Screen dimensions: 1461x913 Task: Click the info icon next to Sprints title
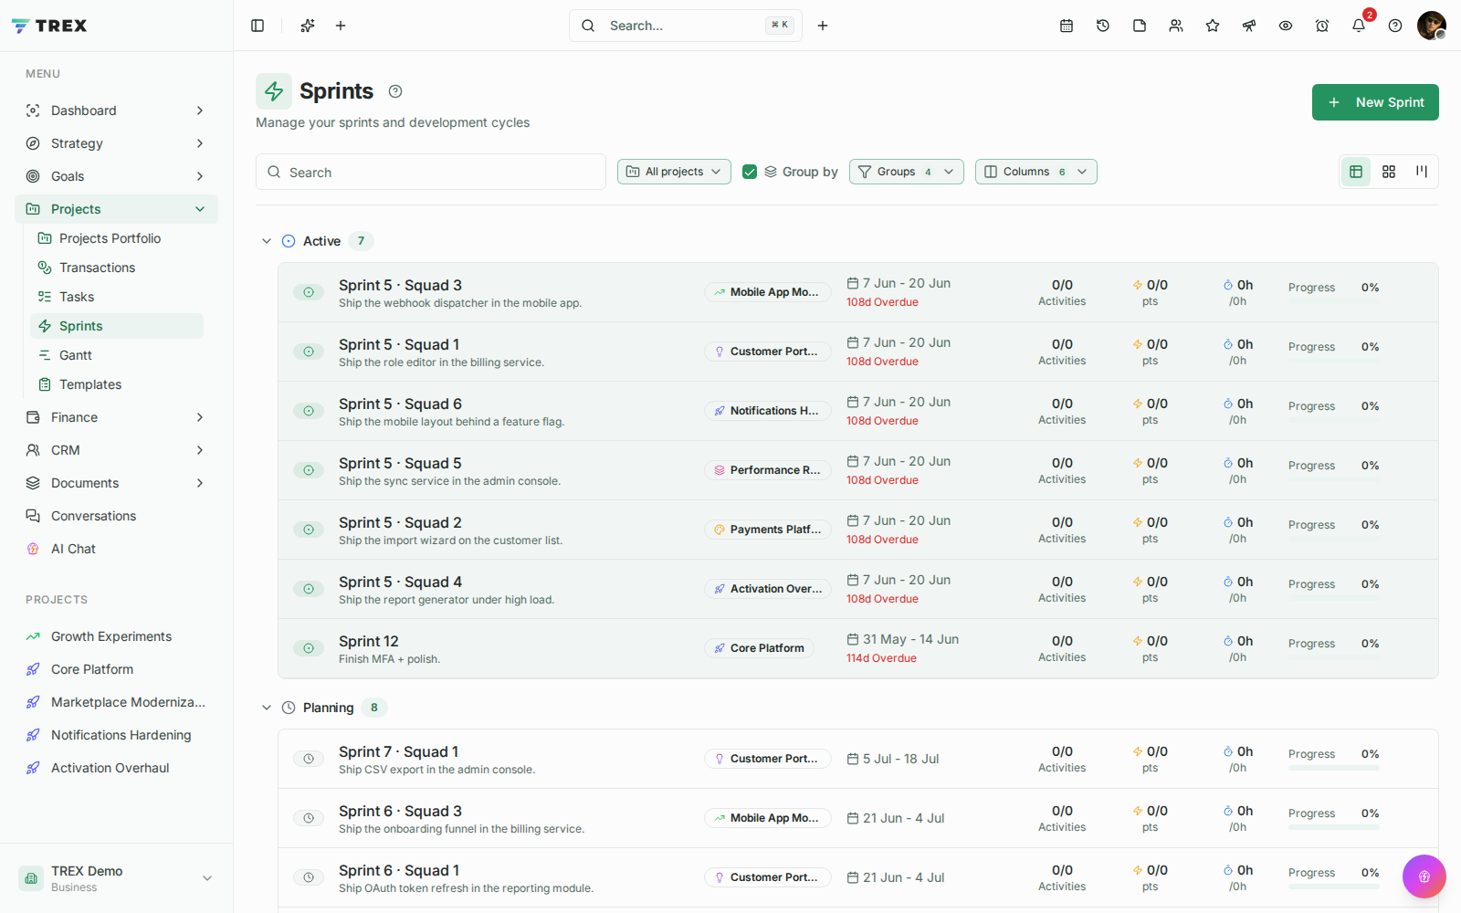395,91
